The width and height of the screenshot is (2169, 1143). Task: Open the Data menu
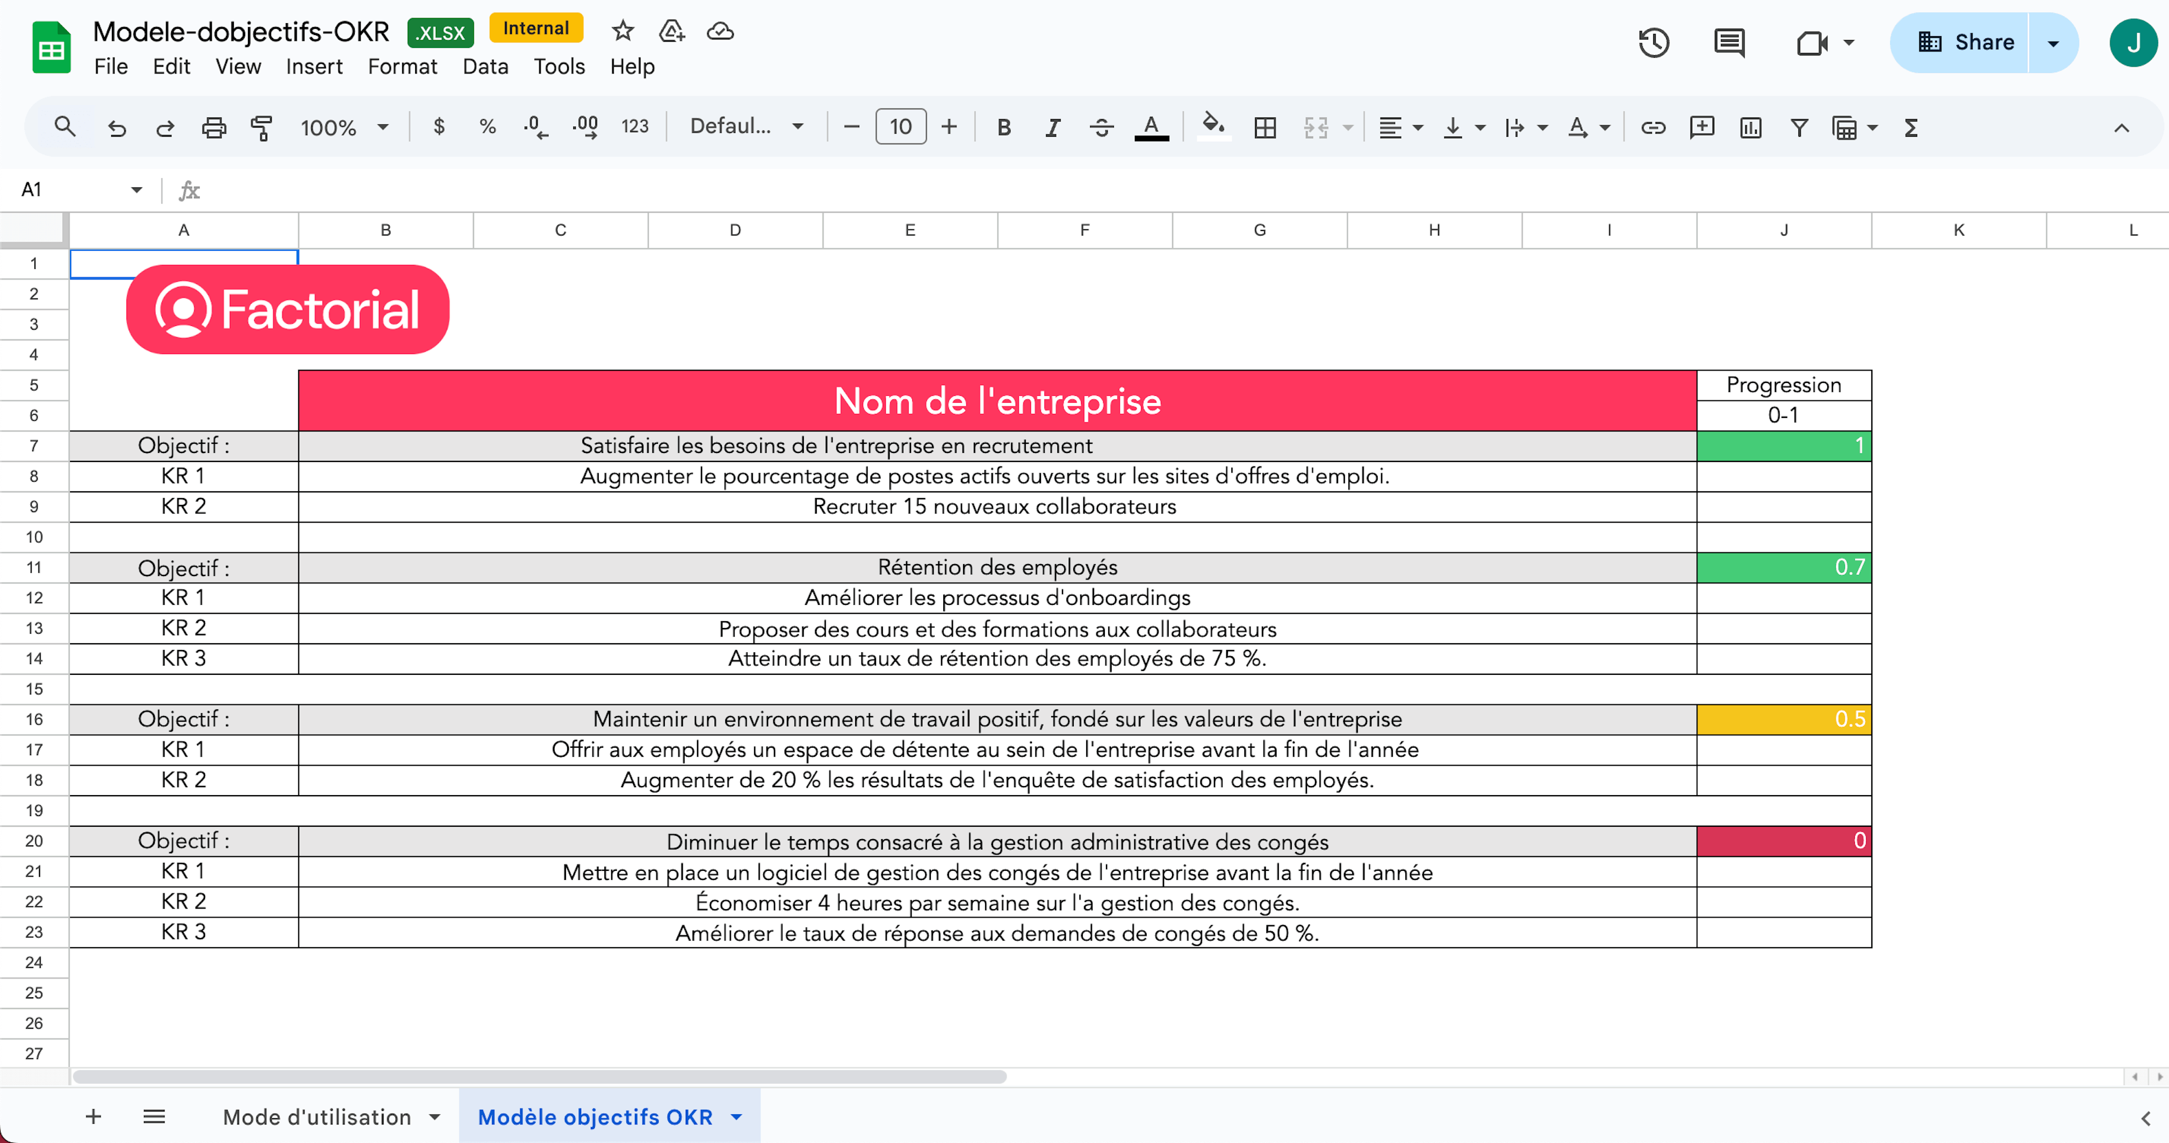(x=485, y=67)
